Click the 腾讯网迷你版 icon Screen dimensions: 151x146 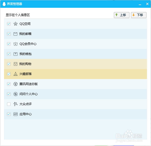pyautogui.click(x=15, y=84)
